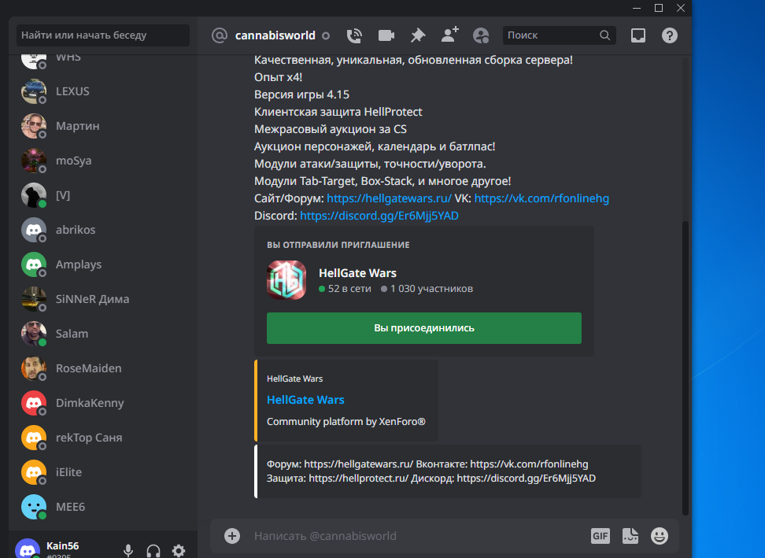Add friends to this DM
Viewport: 765px width, 558px height.
pyautogui.click(x=450, y=35)
